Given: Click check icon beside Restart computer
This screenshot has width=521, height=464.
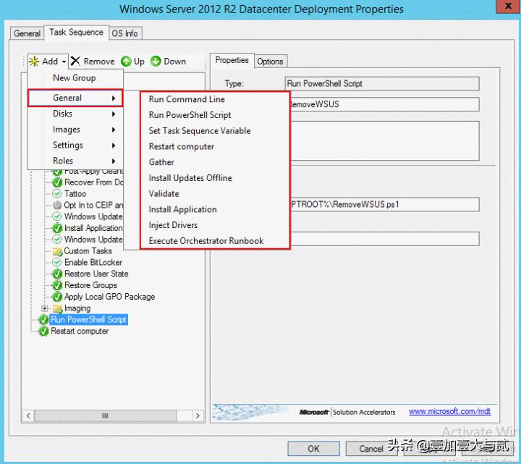Looking at the screenshot, I should coord(43,332).
